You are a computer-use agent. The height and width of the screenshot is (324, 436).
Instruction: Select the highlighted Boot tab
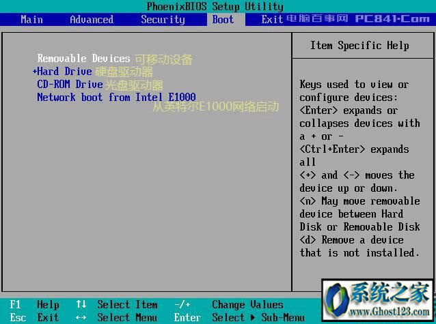click(223, 19)
